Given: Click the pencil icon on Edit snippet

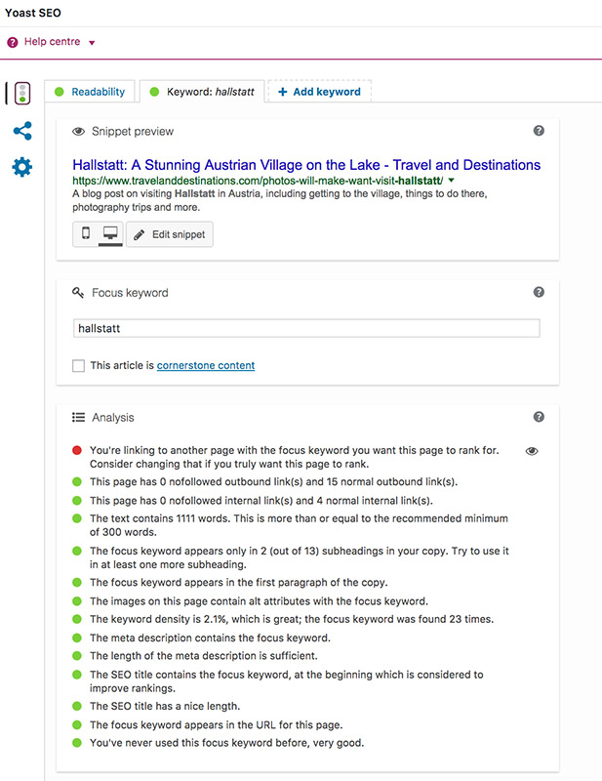Looking at the screenshot, I should coord(138,234).
